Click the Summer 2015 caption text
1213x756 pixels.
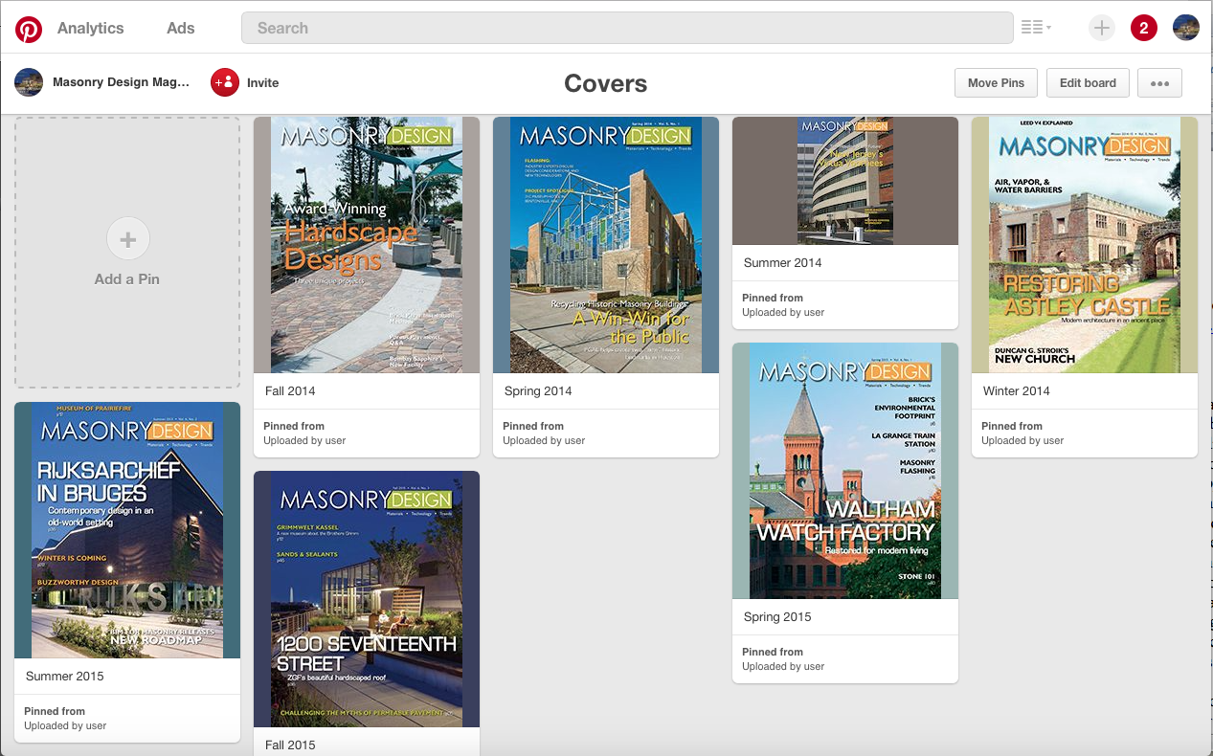click(65, 676)
